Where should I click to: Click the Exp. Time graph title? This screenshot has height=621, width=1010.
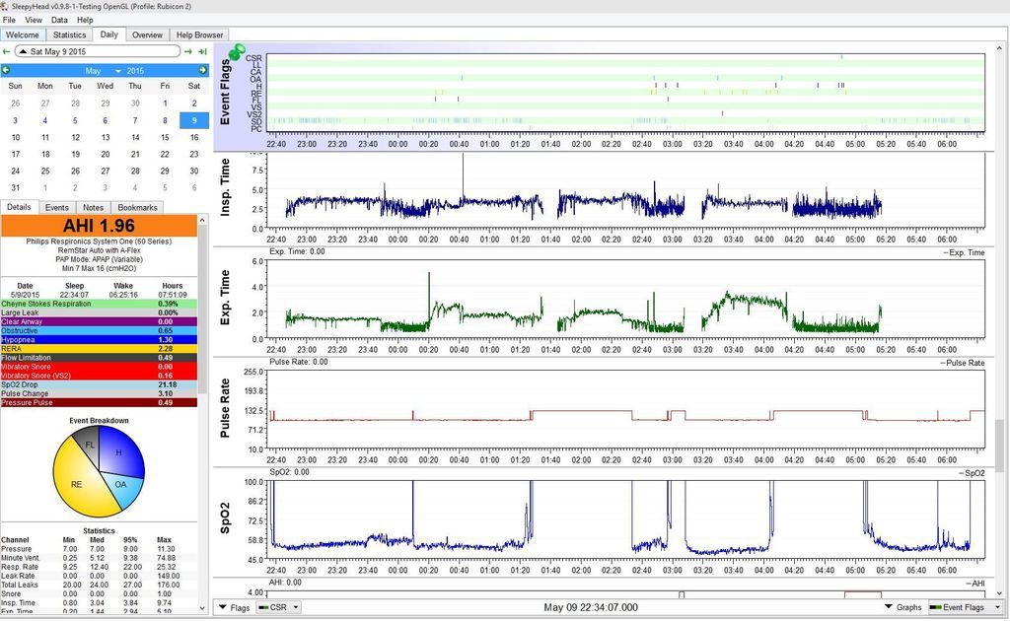[225, 298]
